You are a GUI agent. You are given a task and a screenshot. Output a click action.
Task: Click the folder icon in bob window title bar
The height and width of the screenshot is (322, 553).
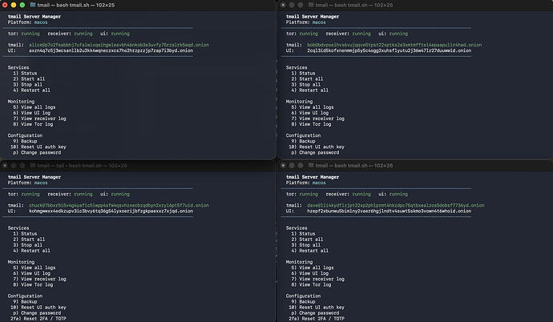point(311,5)
